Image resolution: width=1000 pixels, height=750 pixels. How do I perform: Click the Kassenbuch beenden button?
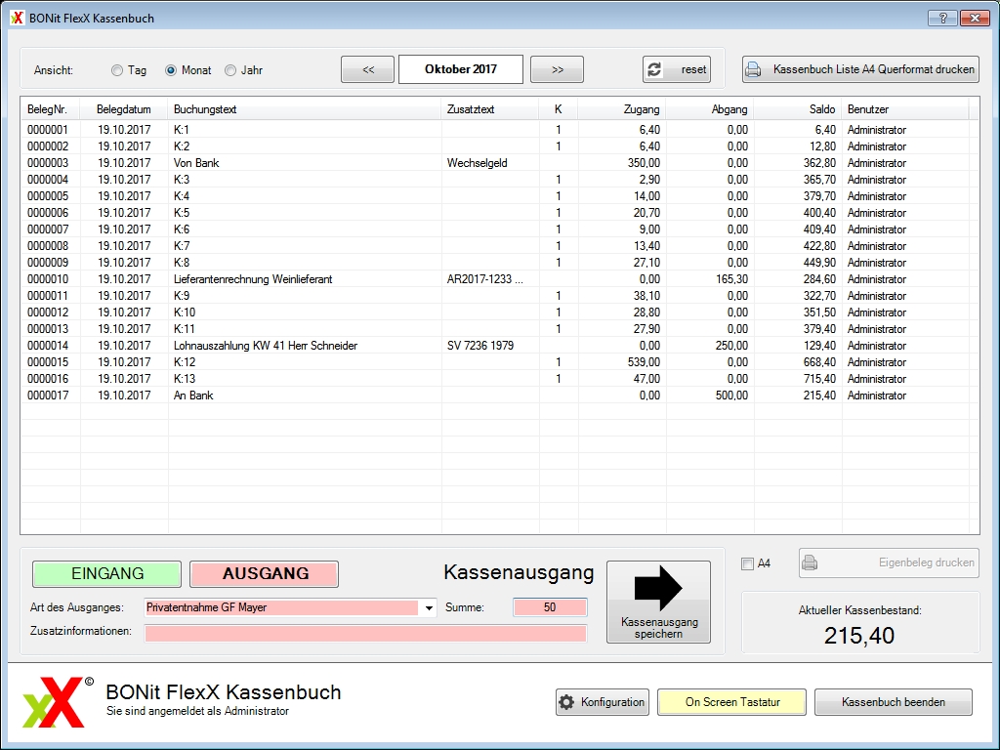tap(894, 702)
